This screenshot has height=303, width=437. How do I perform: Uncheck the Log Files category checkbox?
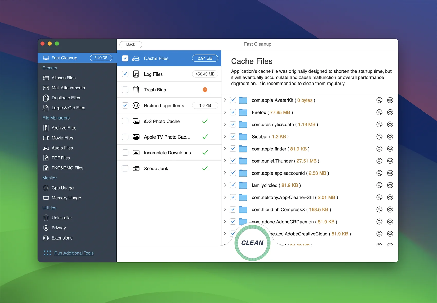pyautogui.click(x=125, y=74)
